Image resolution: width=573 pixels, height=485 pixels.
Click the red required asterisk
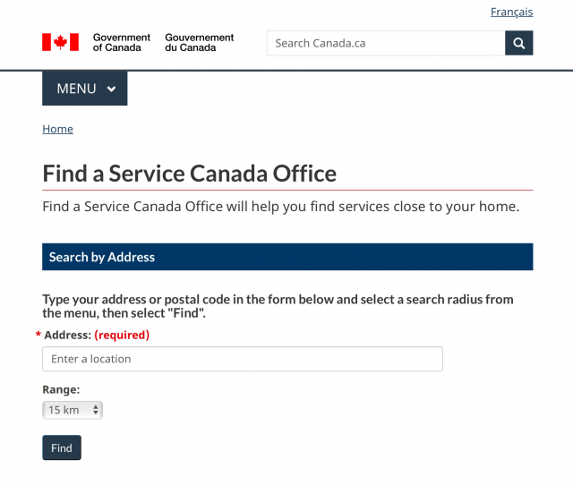click(38, 334)
